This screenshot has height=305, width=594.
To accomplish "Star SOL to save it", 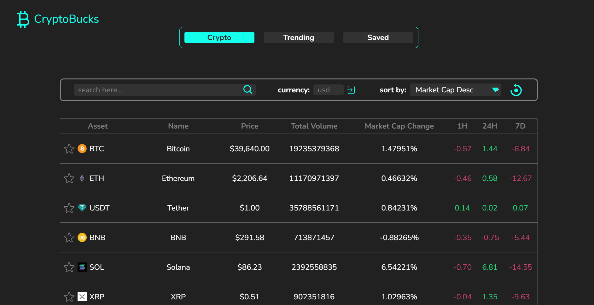I will tap(69, 267).
